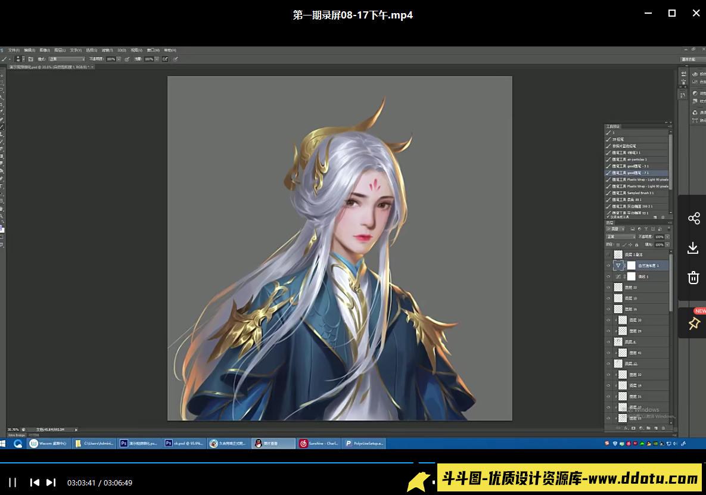Open the 文件(F) menu in Photoshop
The width and height of the screenshot is (706, 495).
(14, 51)
